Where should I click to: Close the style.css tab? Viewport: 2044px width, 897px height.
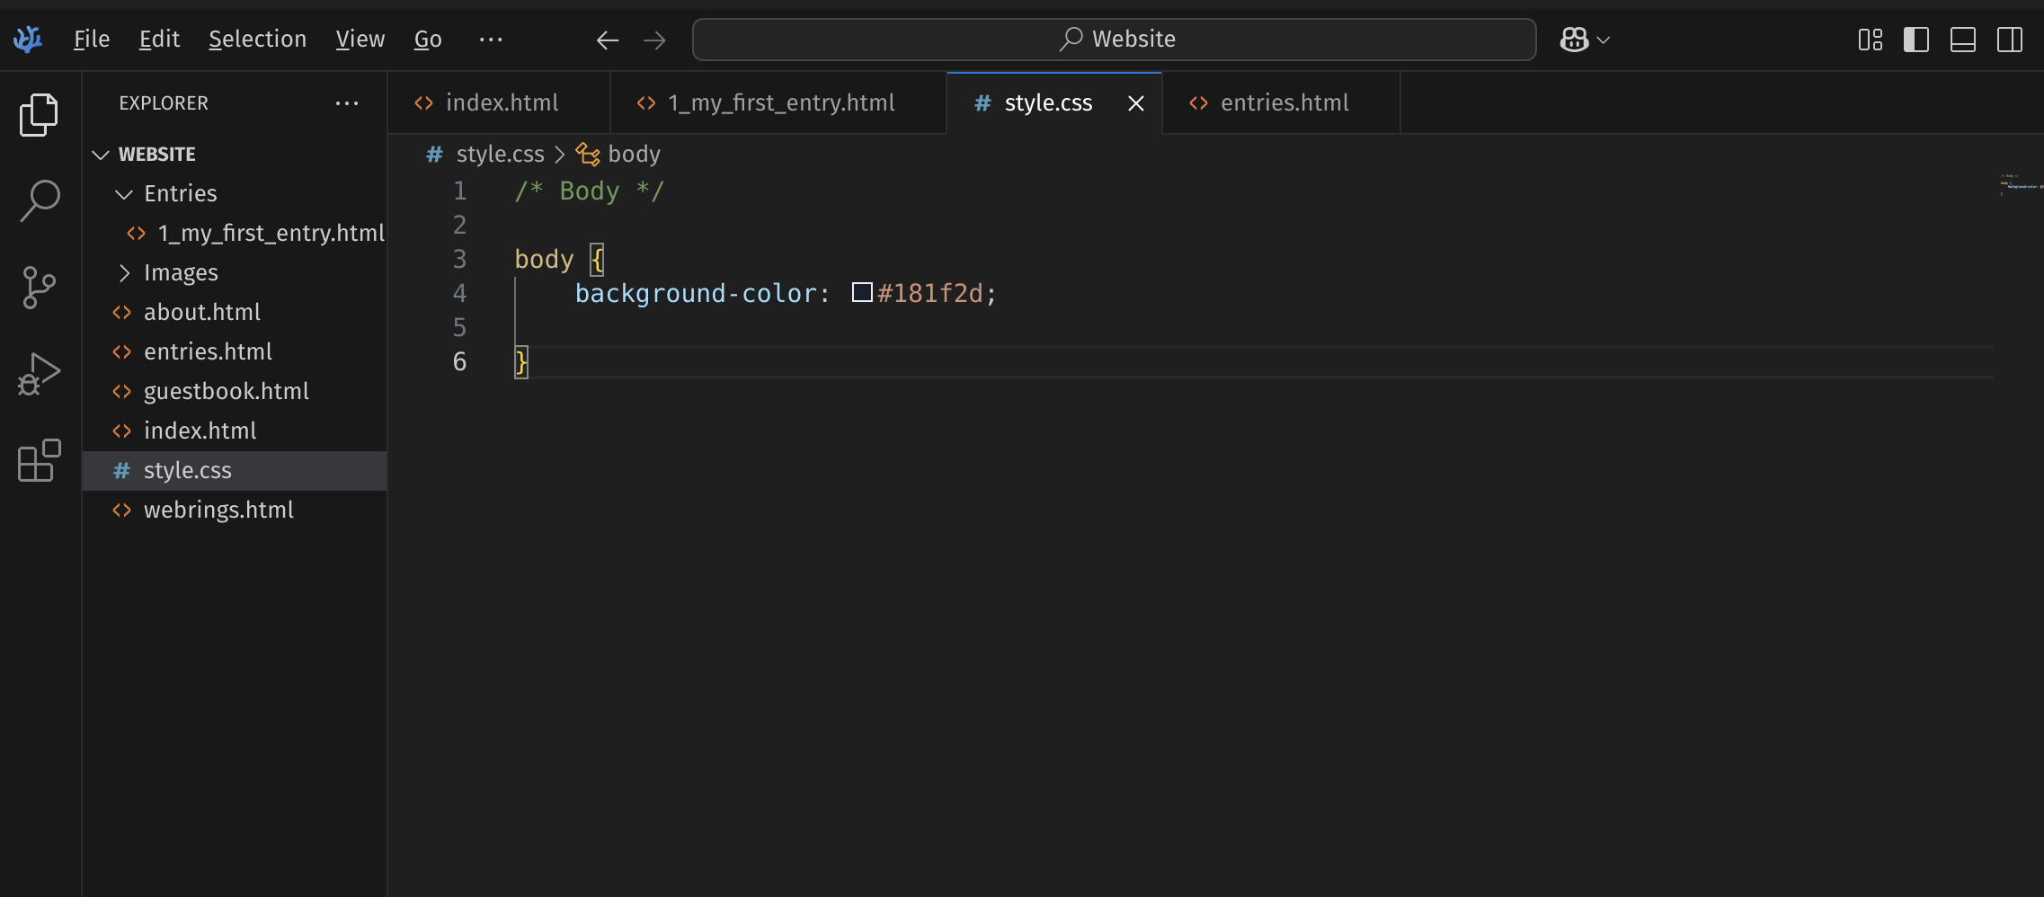tap(1136, 103)
